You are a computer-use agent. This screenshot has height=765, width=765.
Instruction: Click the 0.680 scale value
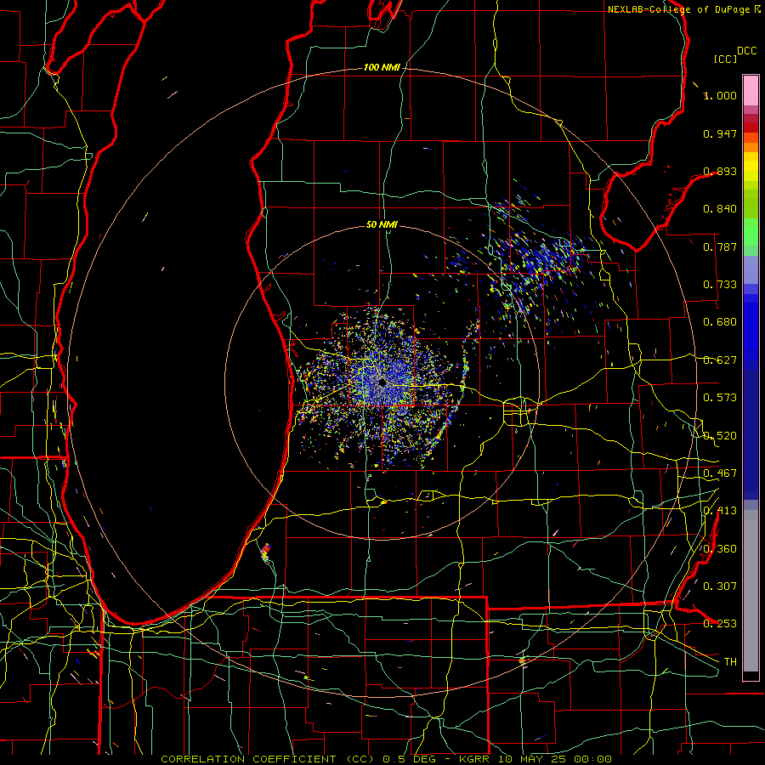point(720,322)
